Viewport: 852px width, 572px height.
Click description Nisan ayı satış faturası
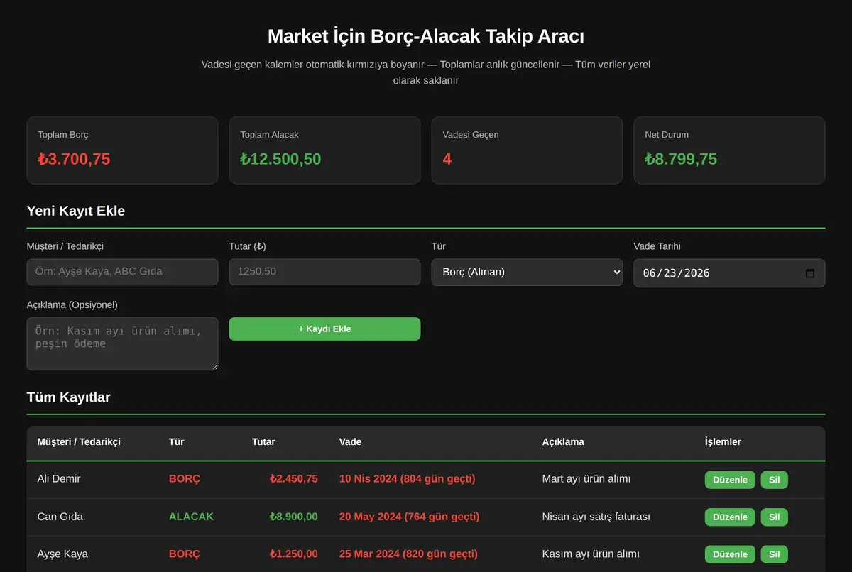point(596,517)
